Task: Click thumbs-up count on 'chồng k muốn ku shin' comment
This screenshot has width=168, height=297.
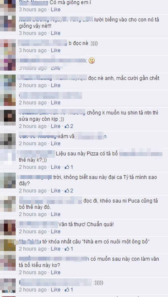Action: click(72, 126)
